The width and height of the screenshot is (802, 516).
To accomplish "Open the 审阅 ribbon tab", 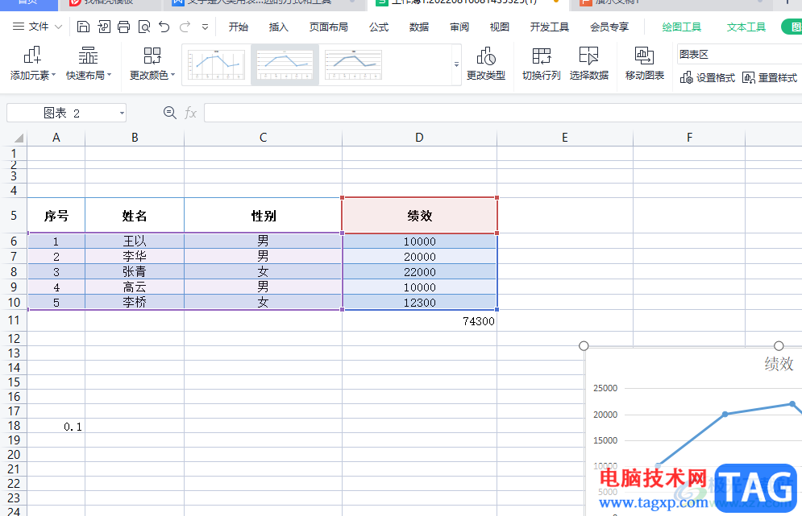I will (459, 27).
